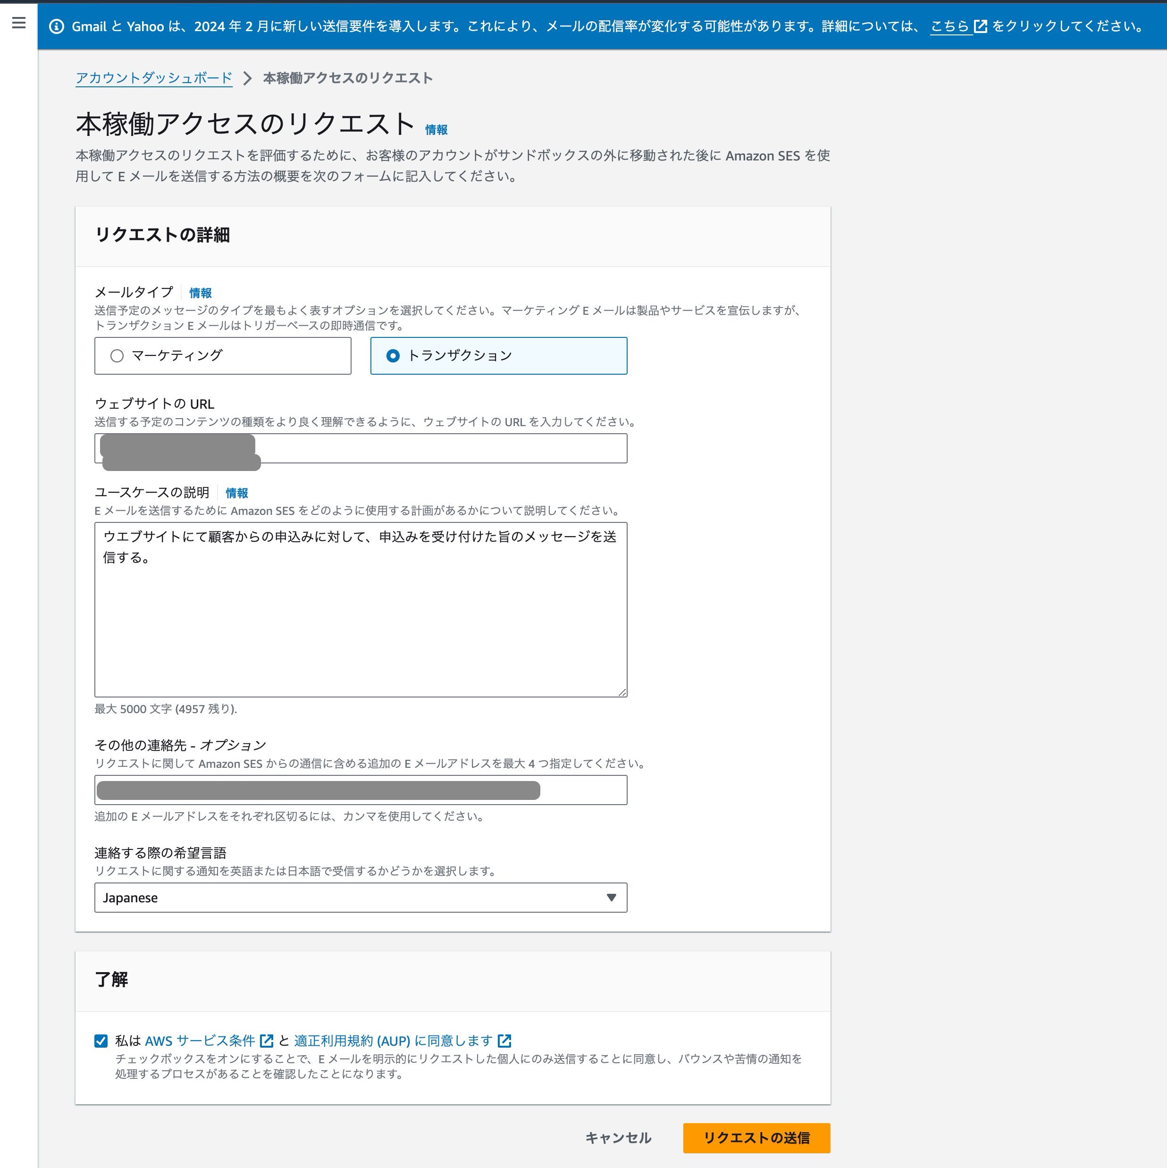Open 情報 link next to メールタイプ
The image size is (1167, 1168).
200,293
